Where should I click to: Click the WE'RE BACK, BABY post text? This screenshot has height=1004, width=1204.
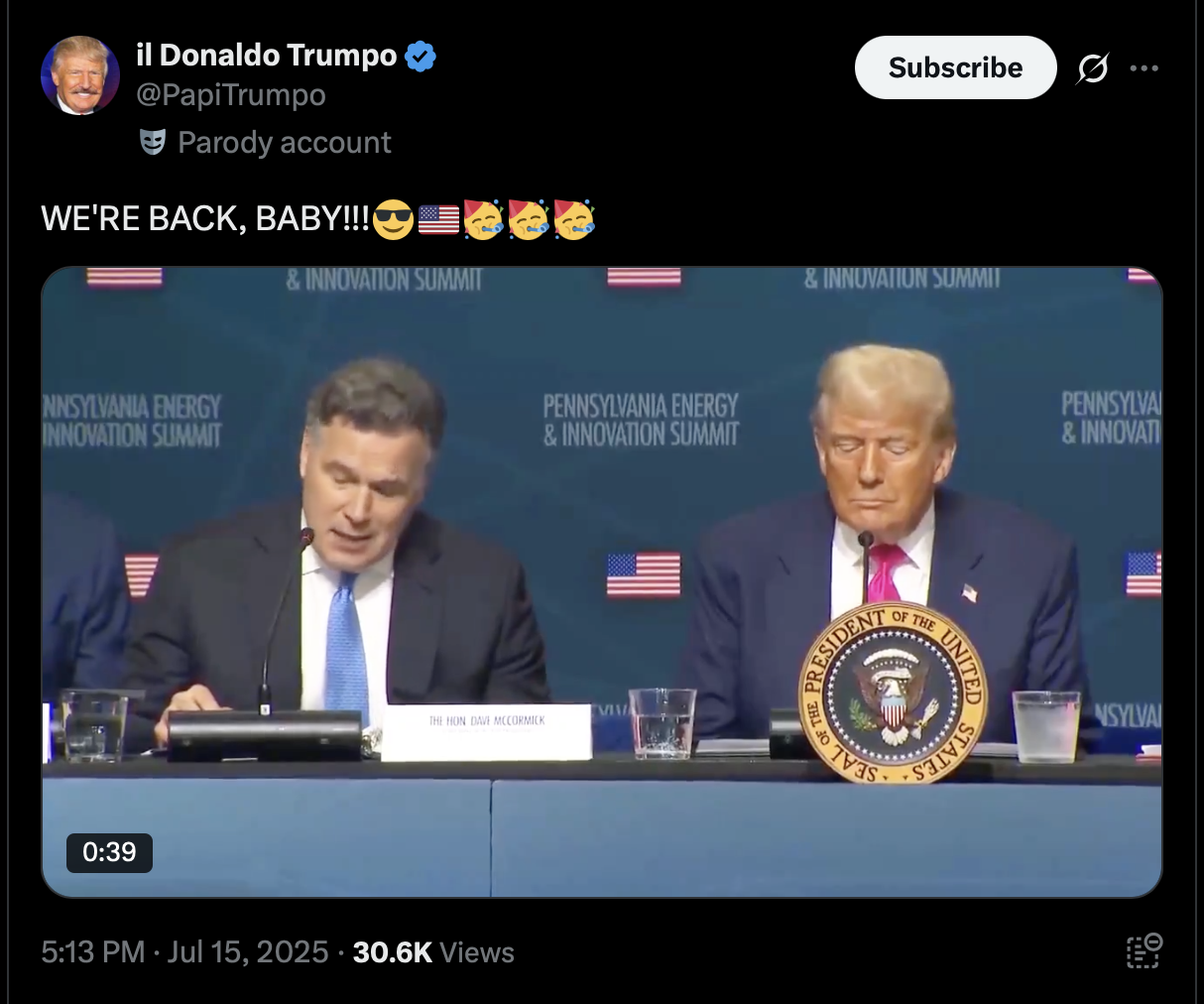[205, 218]
